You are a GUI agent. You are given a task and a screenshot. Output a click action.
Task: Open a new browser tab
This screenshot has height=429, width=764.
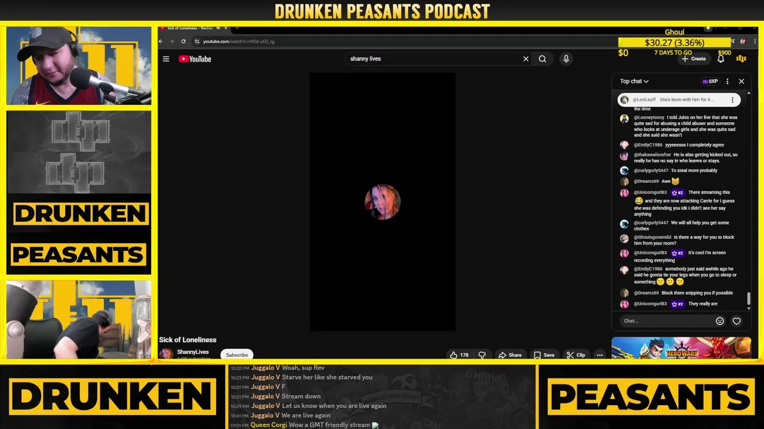click(x=237, y=28)
